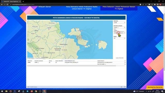Close the Siaran Digital browser tab
The height and width of the screenshot is (93, 165).
[x=20, y=2]
